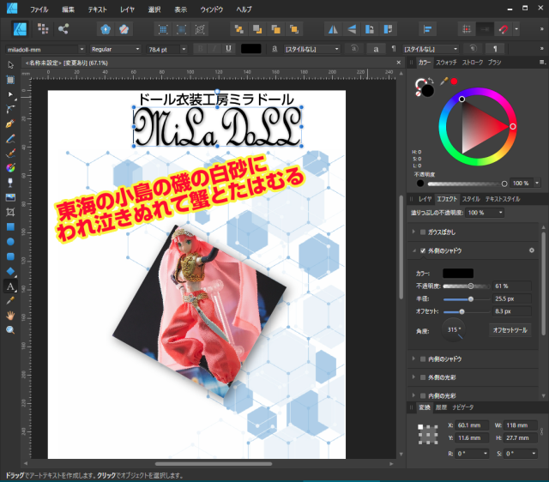The image size is (549, 482).
Task: Select the Rectangle shape tool
Action: (10, 226)
